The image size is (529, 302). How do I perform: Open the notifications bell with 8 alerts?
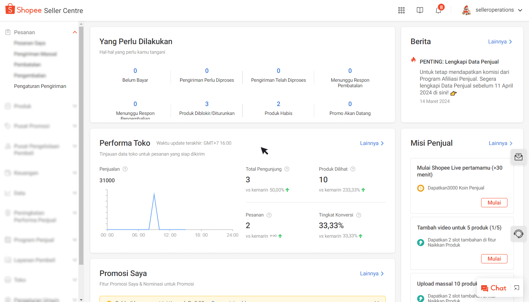point(438,10)
